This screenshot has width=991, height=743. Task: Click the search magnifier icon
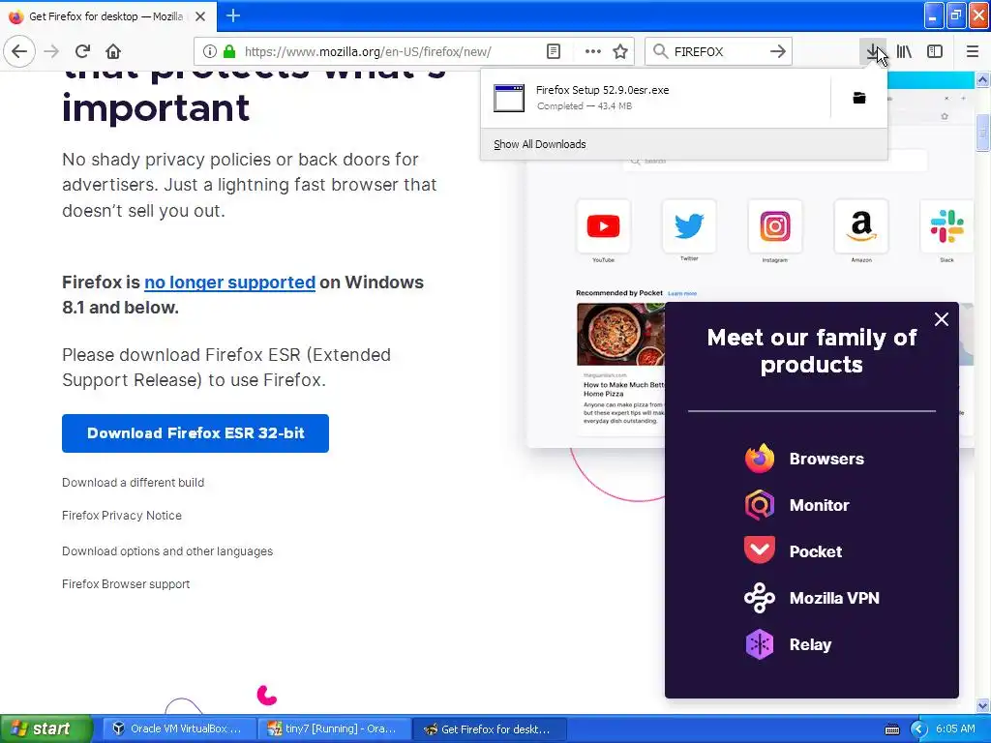pyautogui.click(x=660, y=51)
